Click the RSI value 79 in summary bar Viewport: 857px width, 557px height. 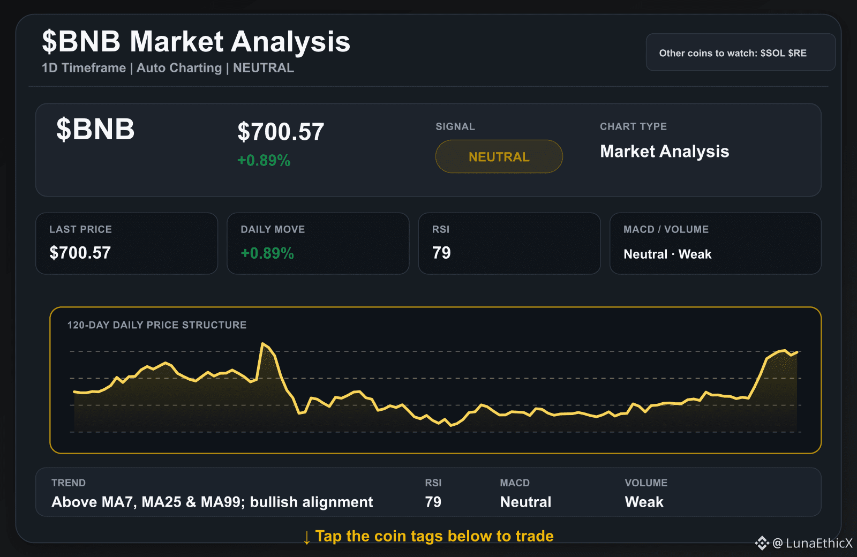pyautogui.click(x=433, y=502)
